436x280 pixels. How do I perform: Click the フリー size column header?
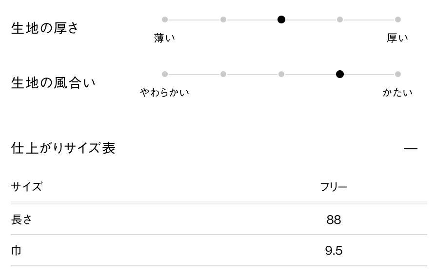click(x=334, y=187)
